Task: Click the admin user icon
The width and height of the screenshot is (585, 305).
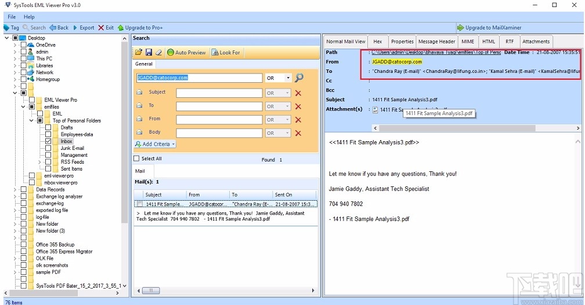Action: (31, 52)
